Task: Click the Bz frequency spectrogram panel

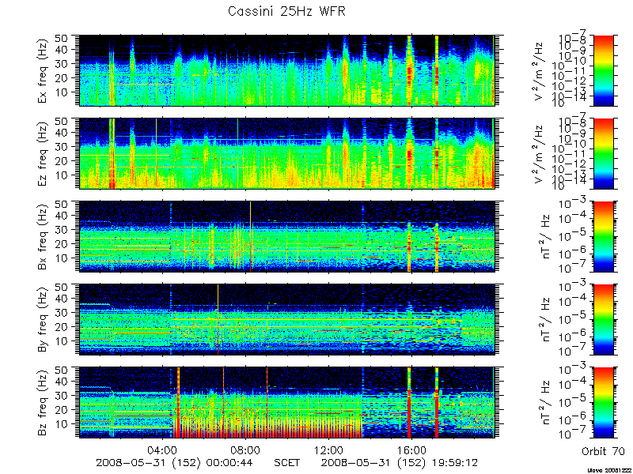Action: coord(286,403)
